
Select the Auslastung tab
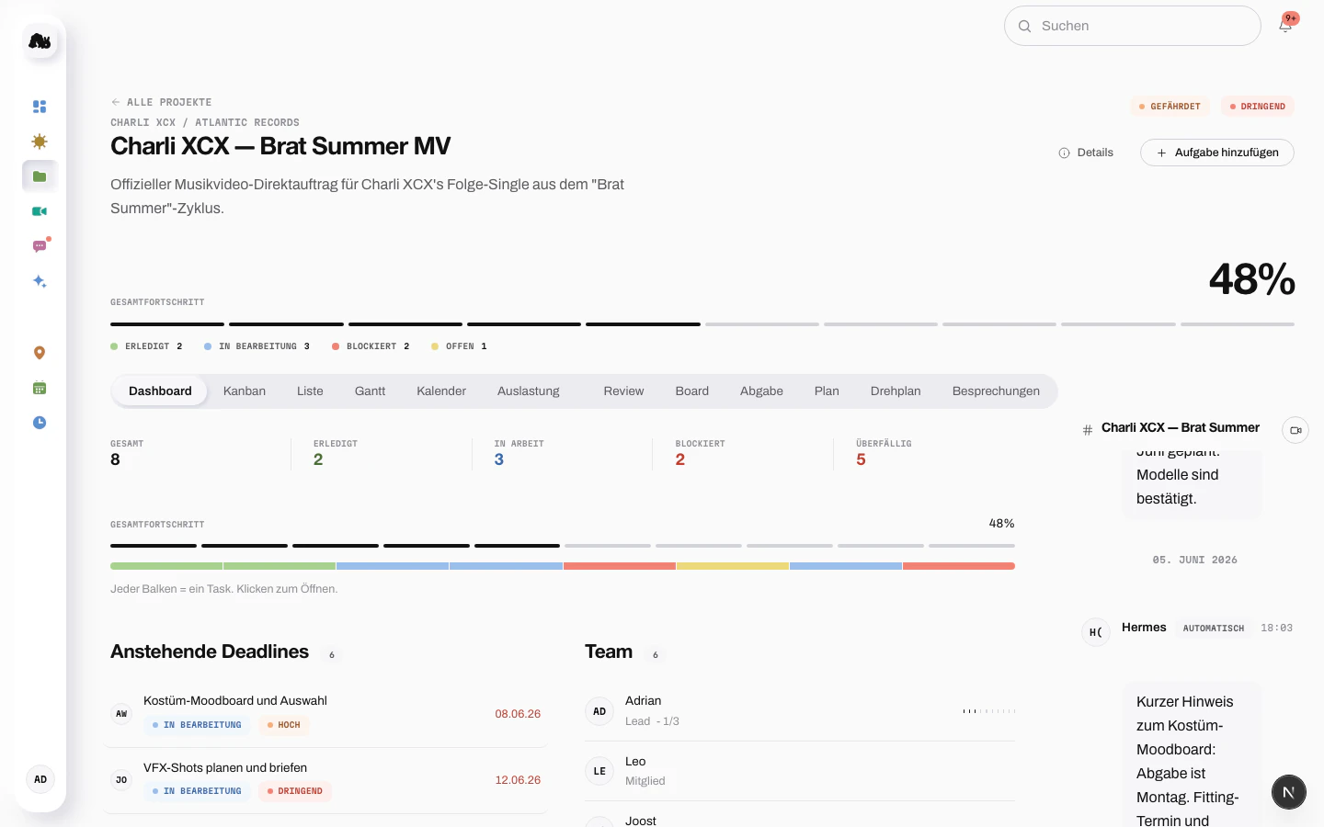click(529, 391)
